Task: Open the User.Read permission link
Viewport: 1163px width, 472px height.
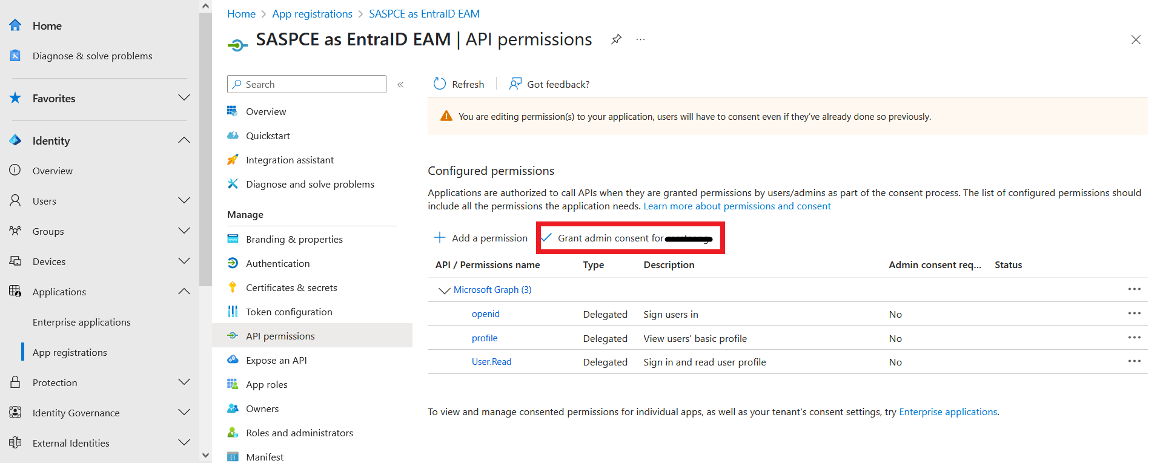Action: pos(491,362)
